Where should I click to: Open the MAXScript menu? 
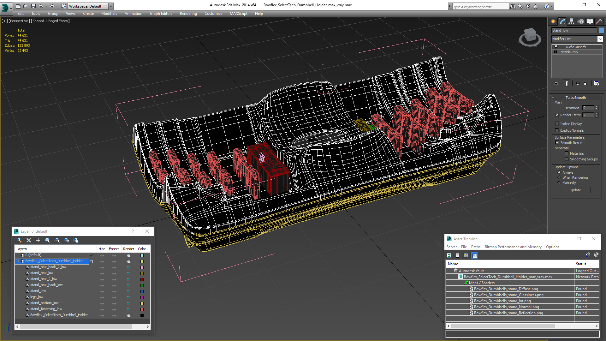(238, 14)
